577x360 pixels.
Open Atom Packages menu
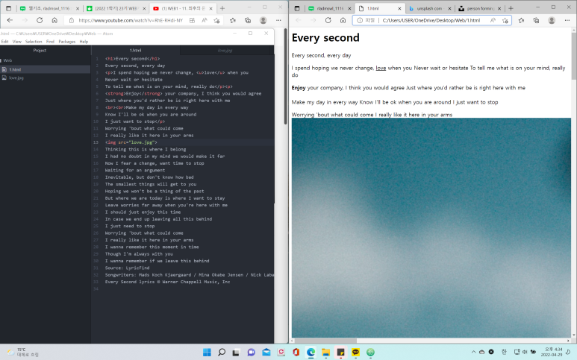[x=67, y=42]
